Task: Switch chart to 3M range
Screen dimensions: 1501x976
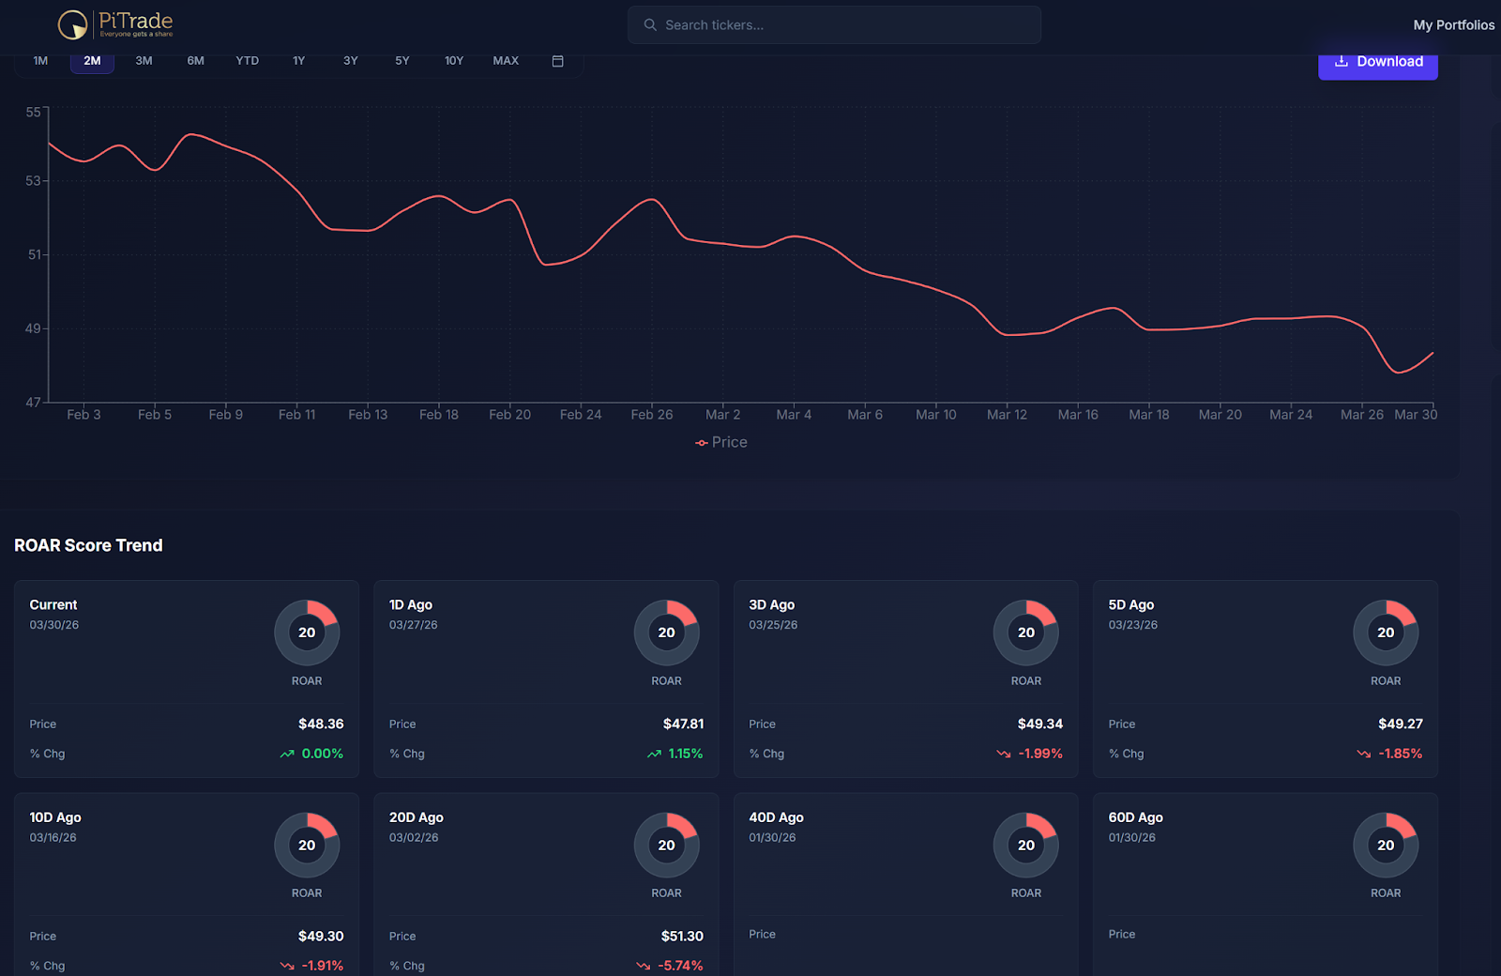Action: tap(144, 61)
